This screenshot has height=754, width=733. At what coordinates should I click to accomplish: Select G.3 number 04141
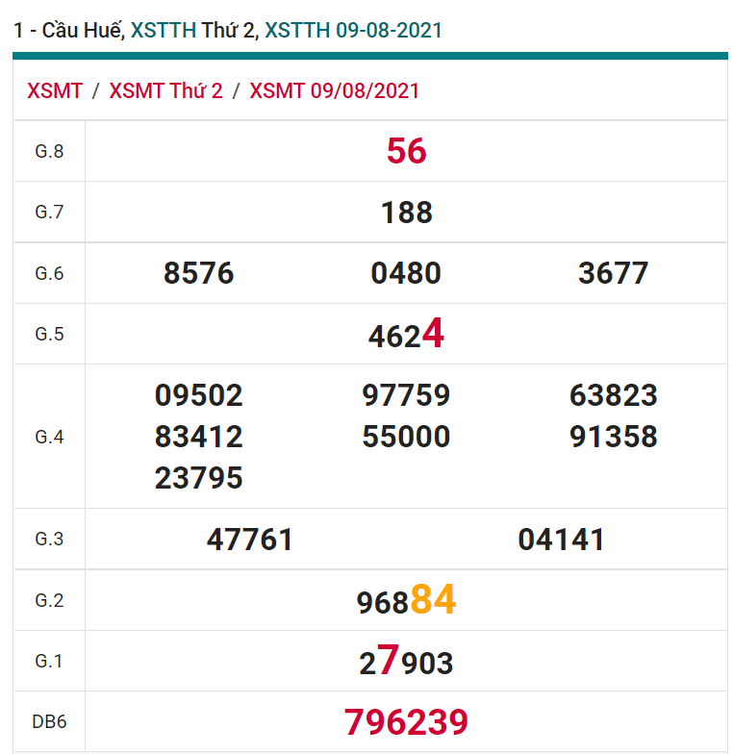(x=562, y=540)
